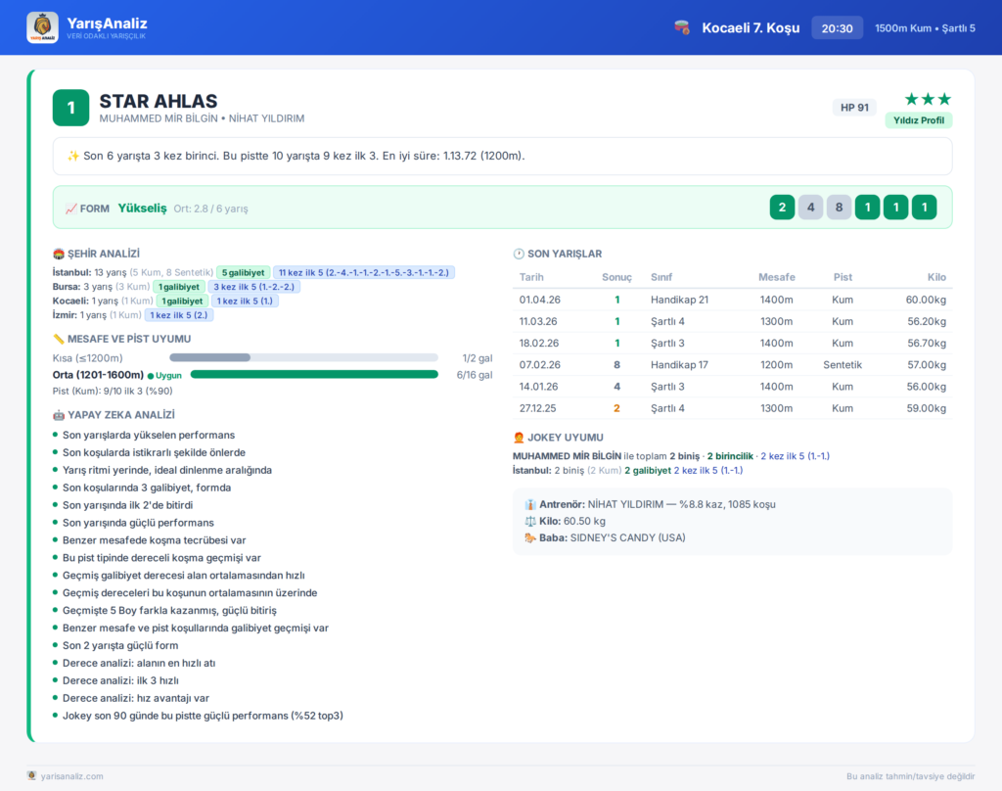1002x791 pixels.
Task: Click the horse icon beside Baba
Action: point(529,537)
